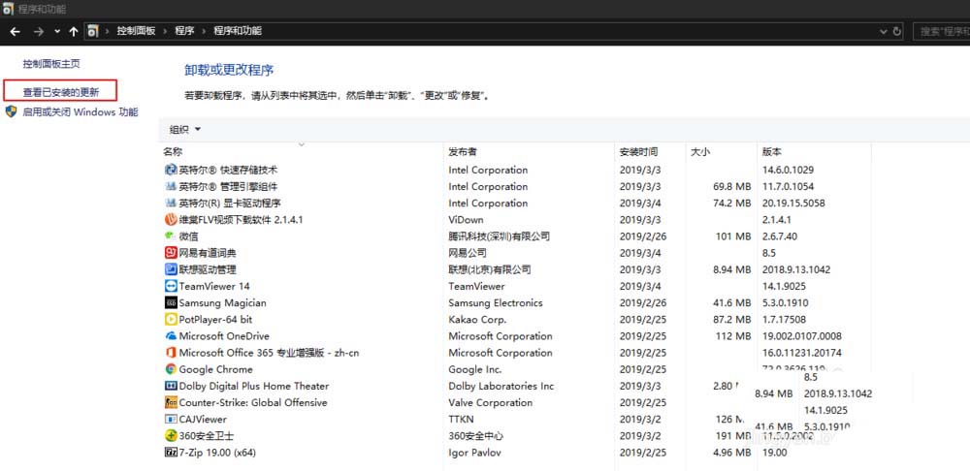Select Samsung Magician icon

pyautogui.click(x=171, y=303)
